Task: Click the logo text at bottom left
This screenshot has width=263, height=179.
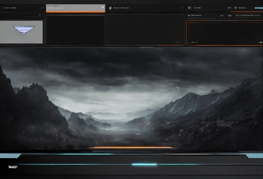Action: tap(13, 167)
